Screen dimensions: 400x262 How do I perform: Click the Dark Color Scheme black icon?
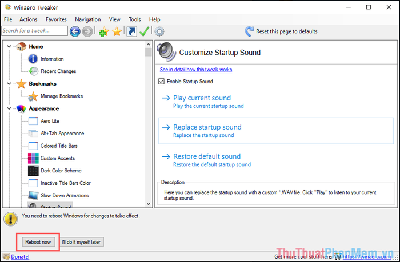[x=33, y=171]
